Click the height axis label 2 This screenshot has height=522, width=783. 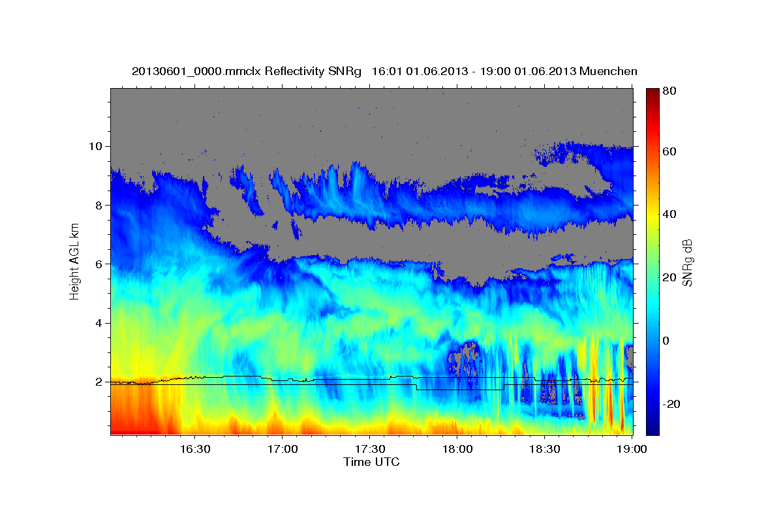click(x=98, y=382)
